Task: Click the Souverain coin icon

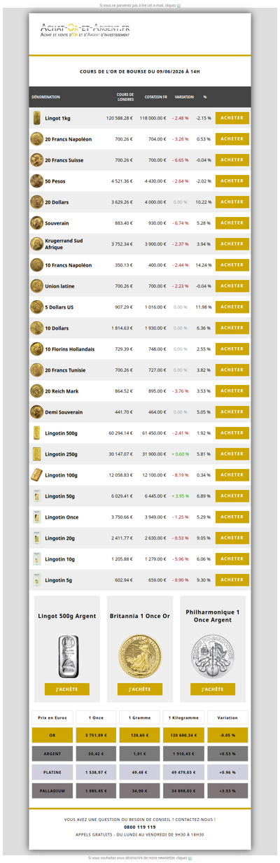Action: click(x=36, y=223)
